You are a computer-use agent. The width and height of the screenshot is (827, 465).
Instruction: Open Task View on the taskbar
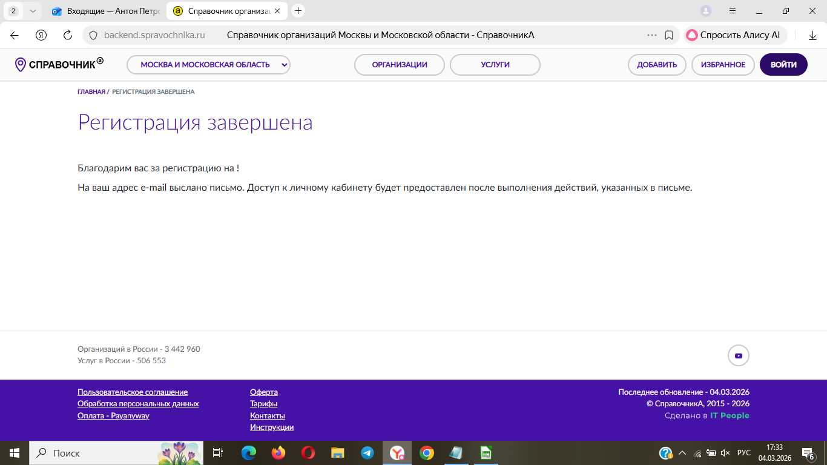[218, 453]
